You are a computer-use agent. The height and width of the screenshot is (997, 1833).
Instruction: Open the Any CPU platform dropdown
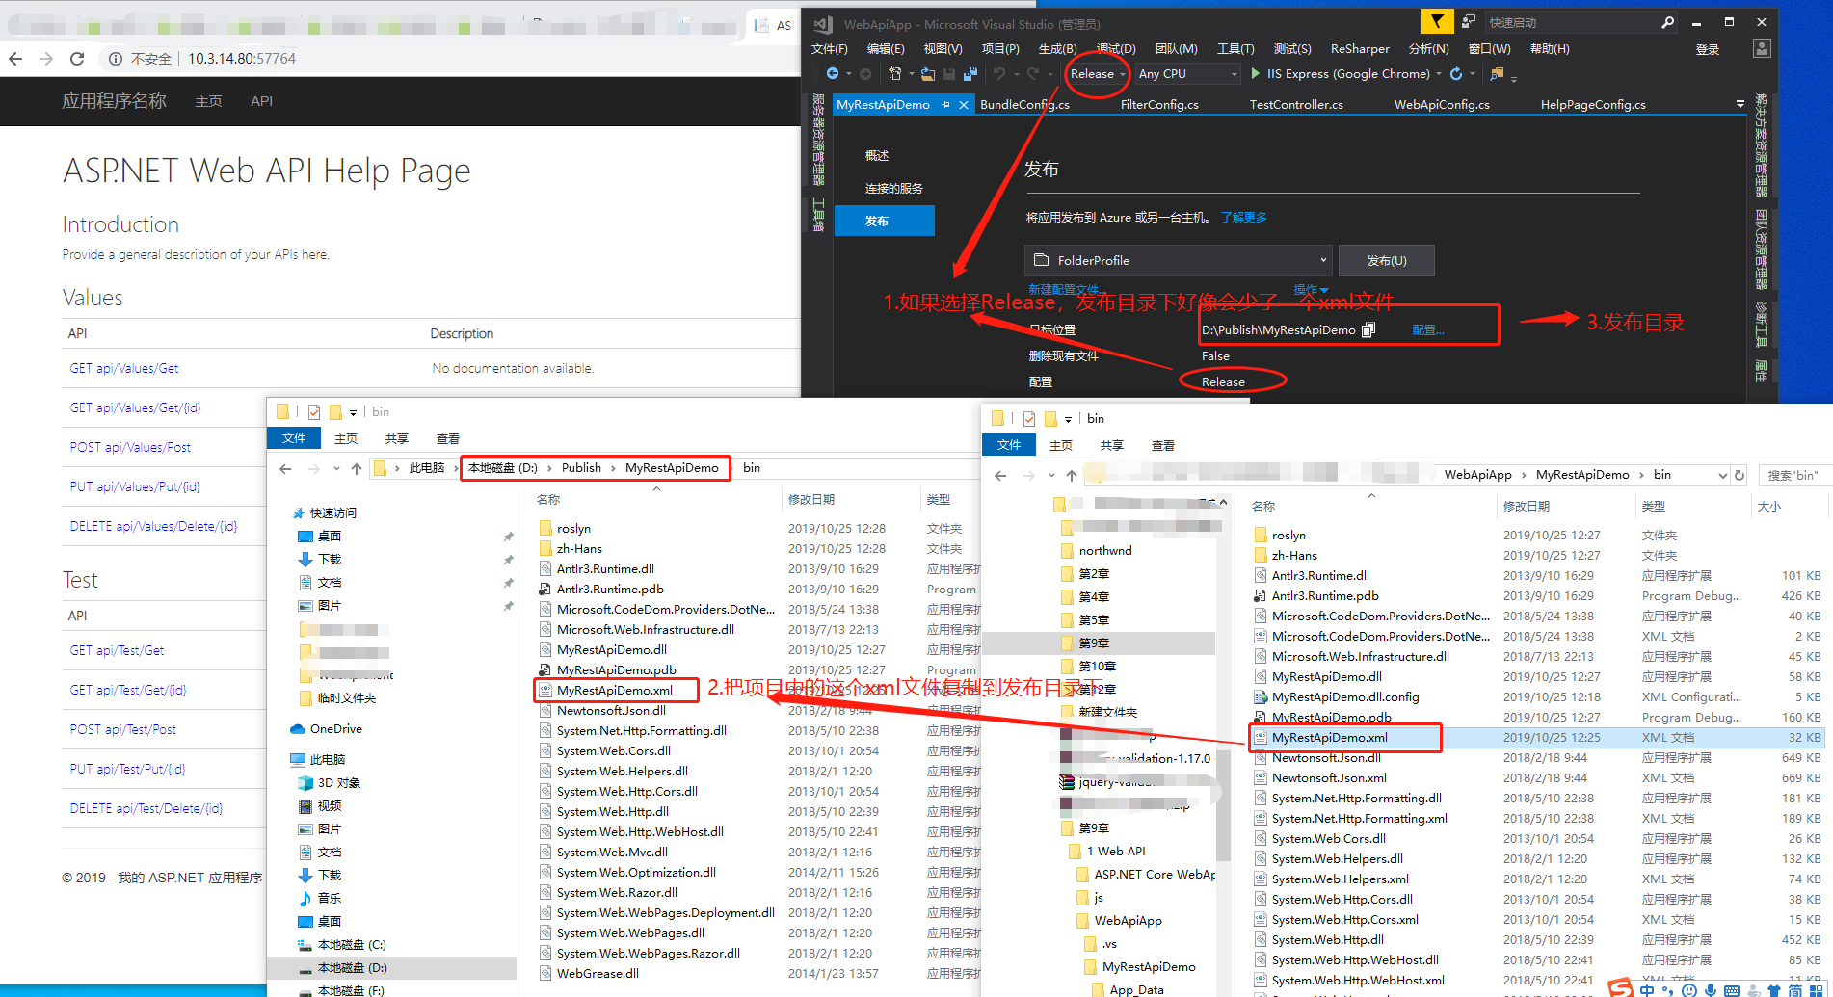[x=1187, y=73]
